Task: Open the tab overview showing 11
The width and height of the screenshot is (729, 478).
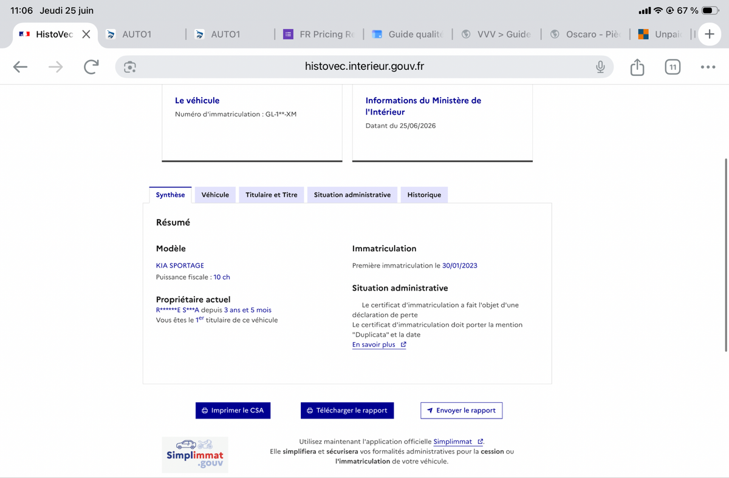Action: pos(672,67)
